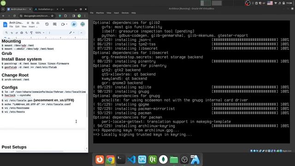Star the Google Docs document
The height and width of the screenshot is (166, 295).
point(28,23)
